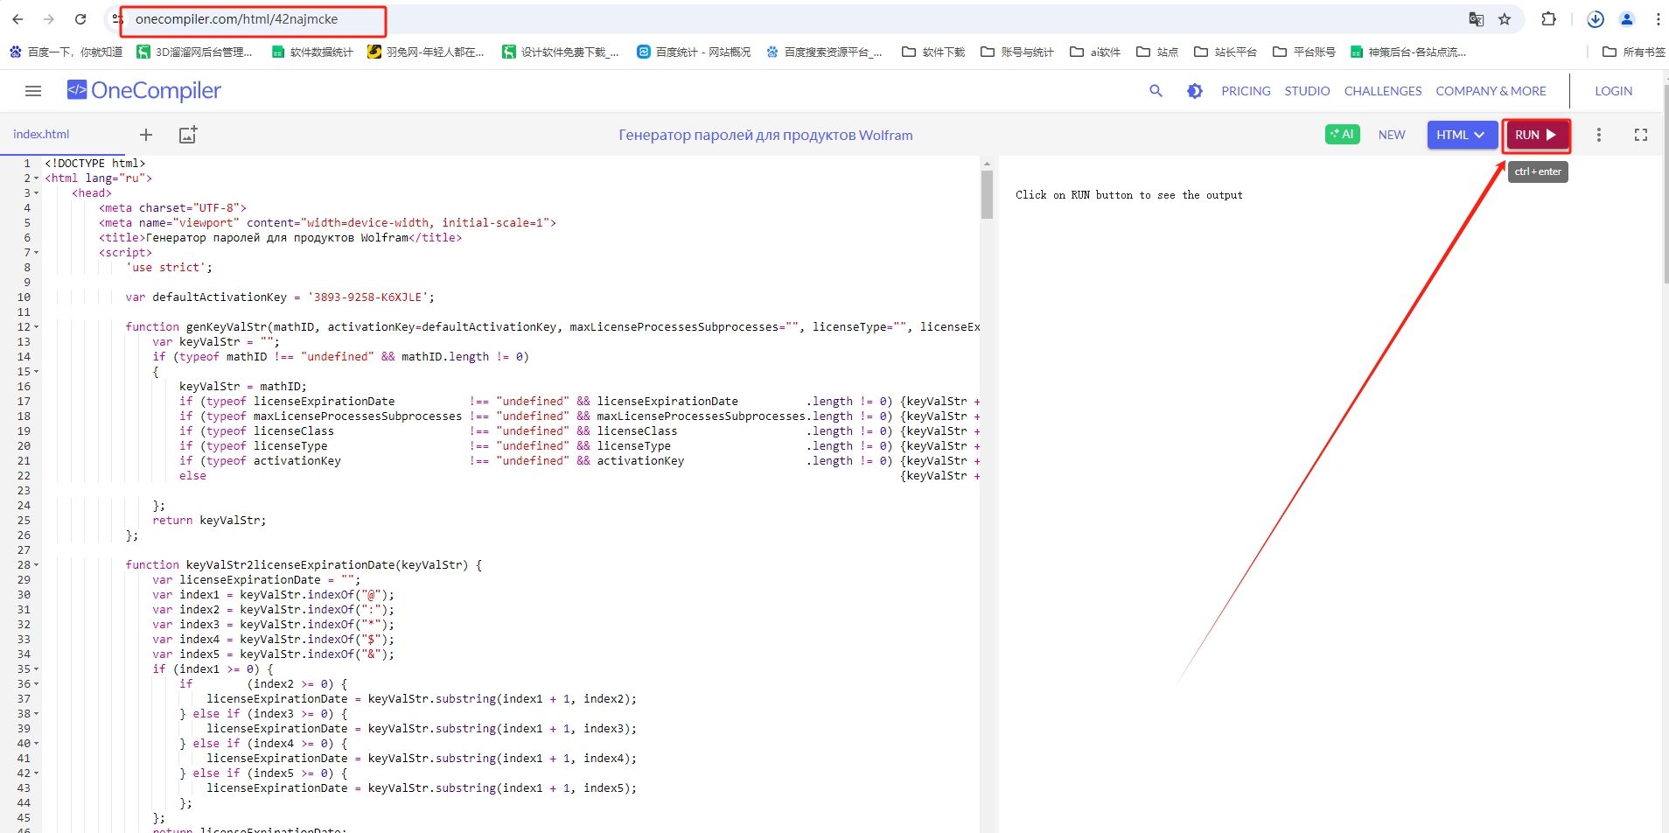
Task: Open the COMPANY & MORE menu
Action: pos(1491,91)
